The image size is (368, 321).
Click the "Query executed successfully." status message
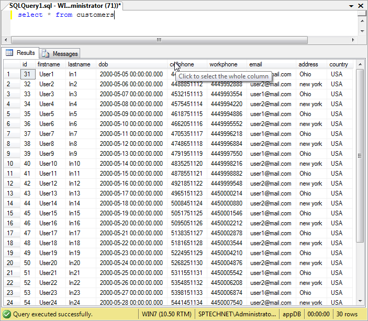[x=53, y=314]
